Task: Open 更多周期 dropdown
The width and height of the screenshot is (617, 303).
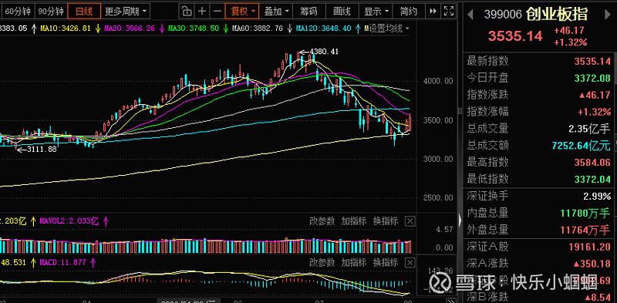Action: [x=126, y=12]
